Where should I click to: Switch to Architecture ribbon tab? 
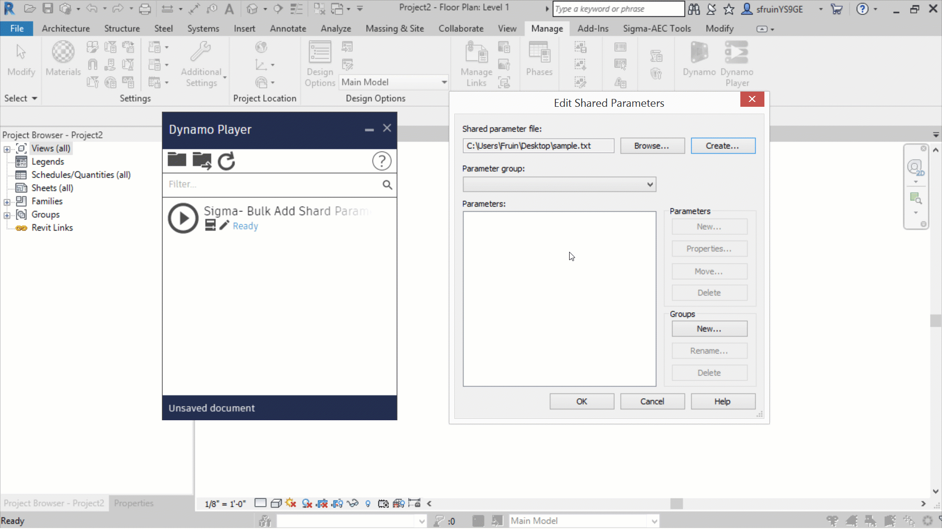coord(66,28)
